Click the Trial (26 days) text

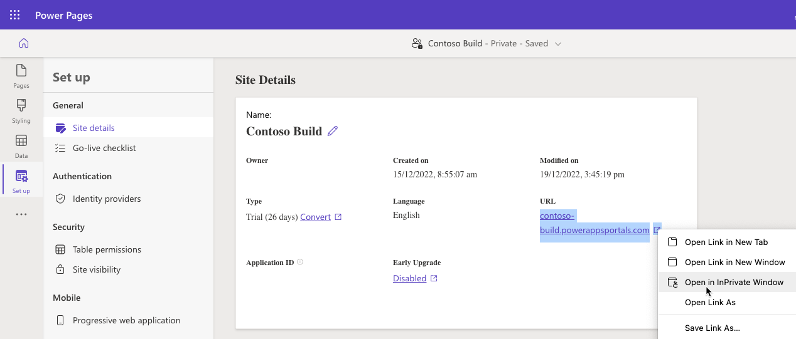pos(272,217)
